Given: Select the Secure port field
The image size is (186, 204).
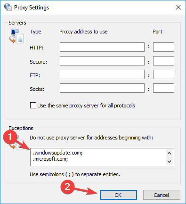Looking at the screenshot, I should 163,61.
